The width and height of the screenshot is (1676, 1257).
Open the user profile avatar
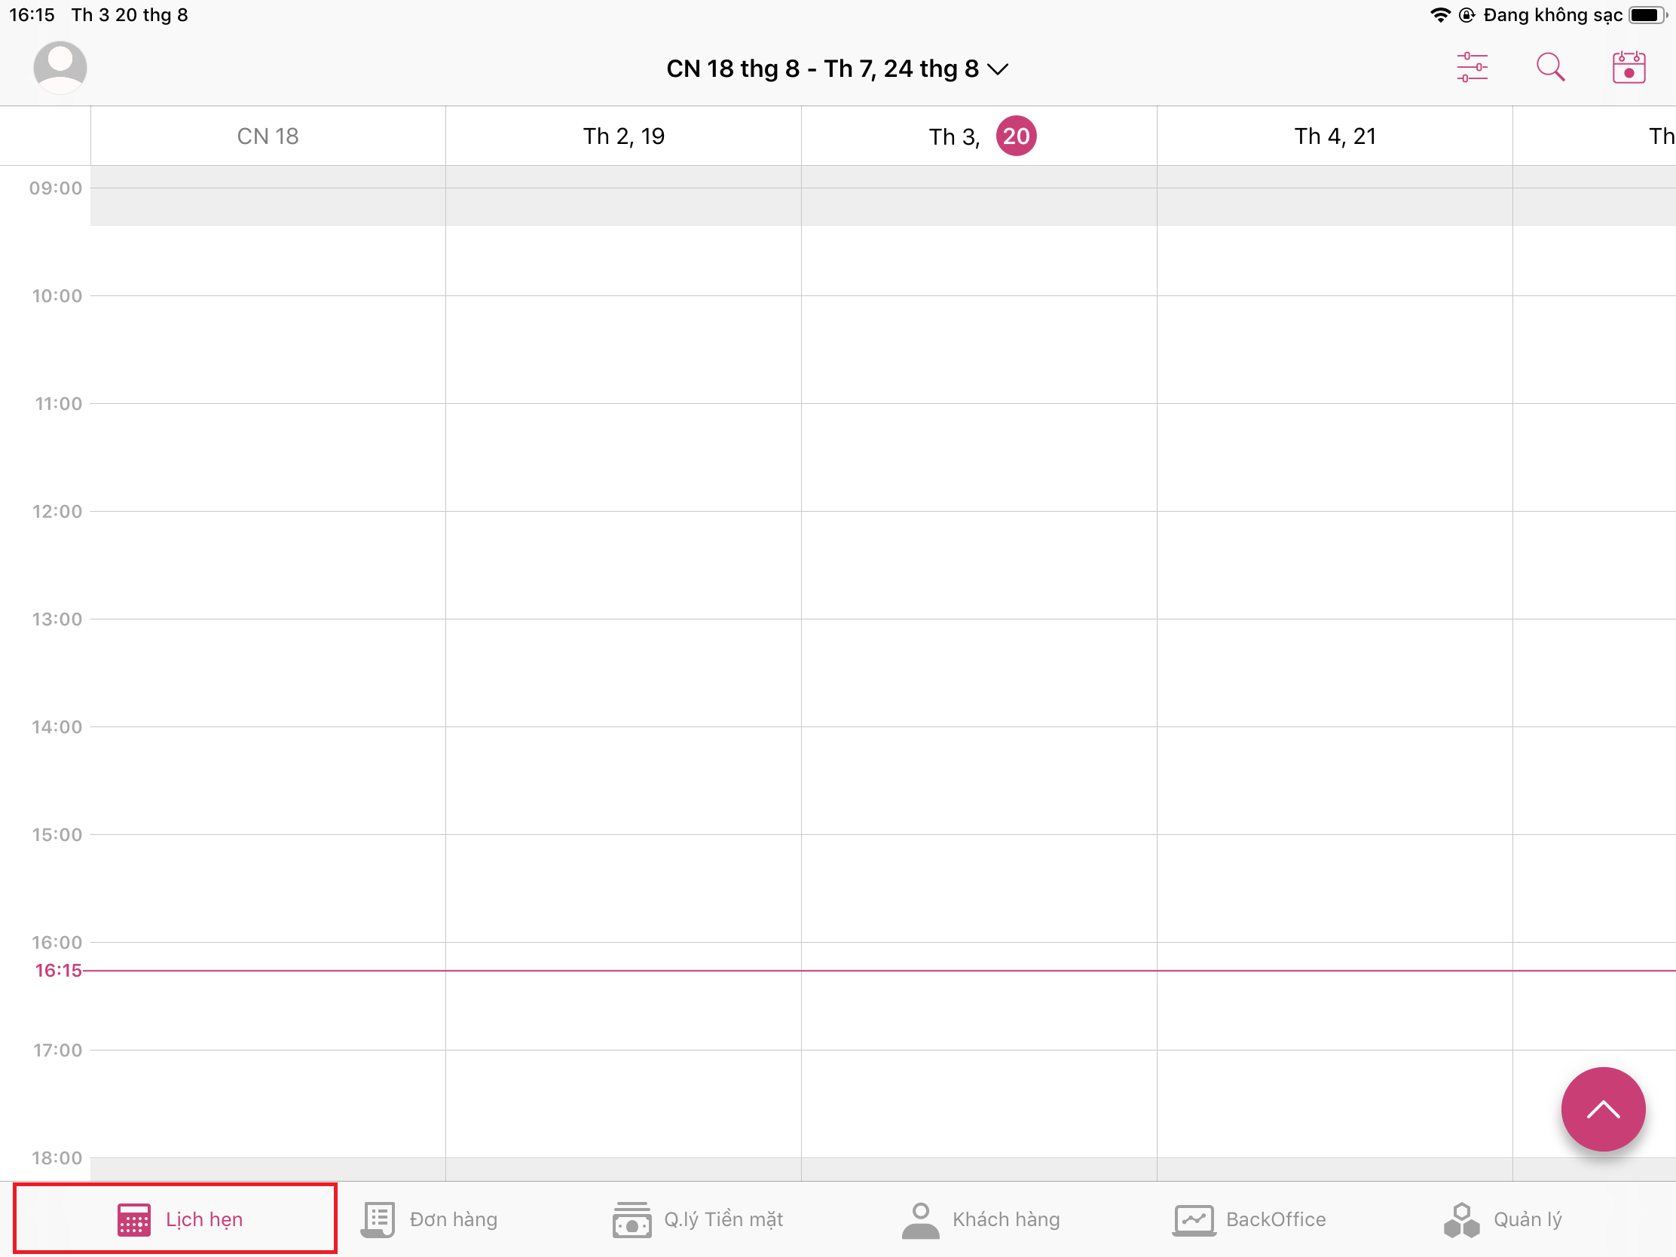pyautogui.click(x=60, y=67)
